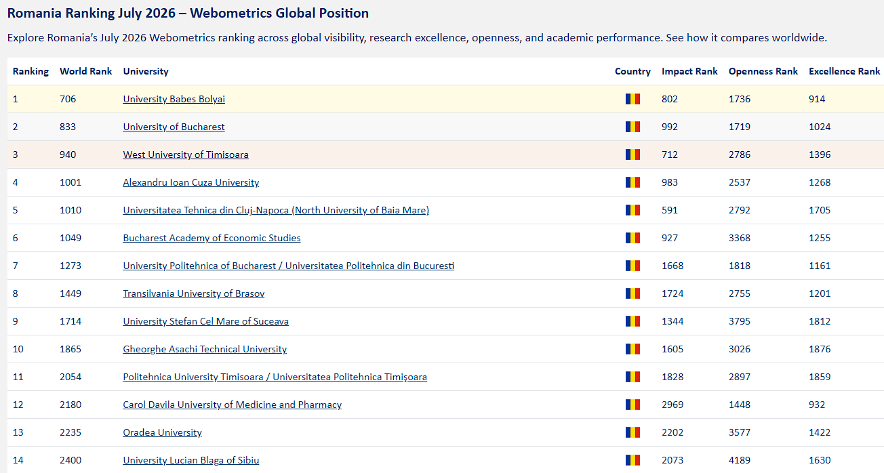Click the Openness Rank column header

click(x=763, y=71)
